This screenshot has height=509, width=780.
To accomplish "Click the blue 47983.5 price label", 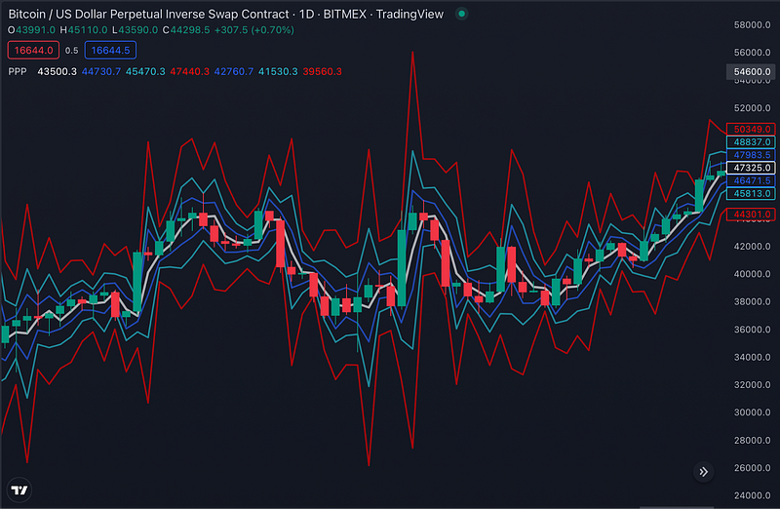I will tap(751, 155).
